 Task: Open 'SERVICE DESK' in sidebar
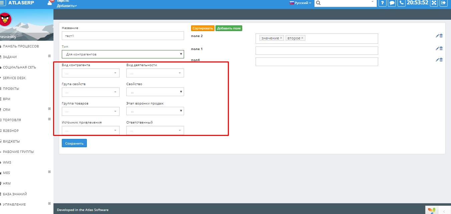(x=14, y=78)
